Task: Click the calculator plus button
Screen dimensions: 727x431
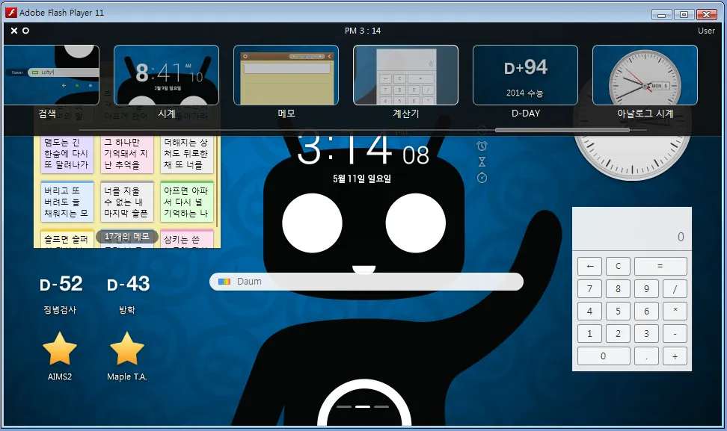Action: 675,356
